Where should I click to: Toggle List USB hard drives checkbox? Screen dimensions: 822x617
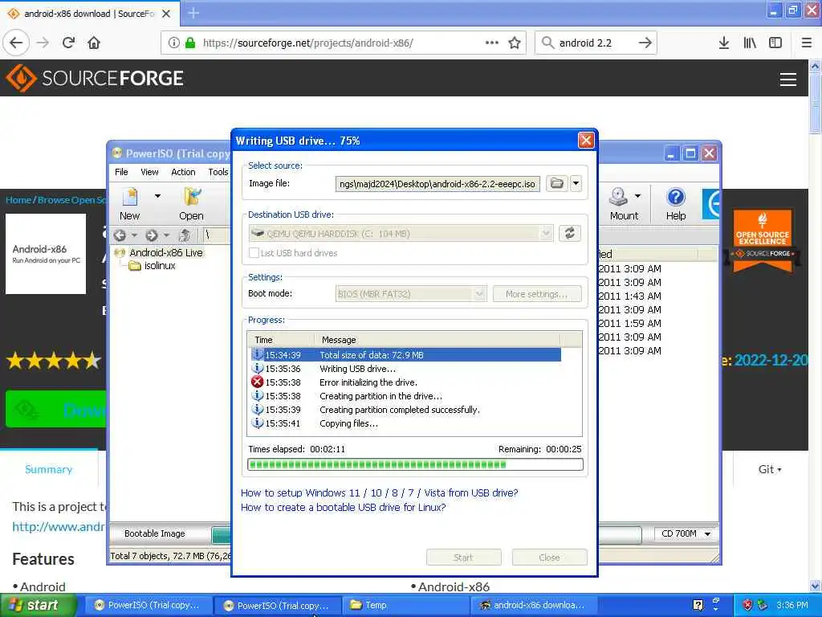[254, 253]
